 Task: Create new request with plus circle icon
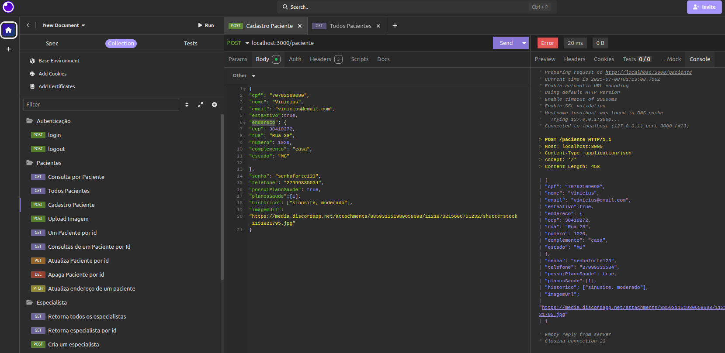pyautogui.click(x=215, y=105)
